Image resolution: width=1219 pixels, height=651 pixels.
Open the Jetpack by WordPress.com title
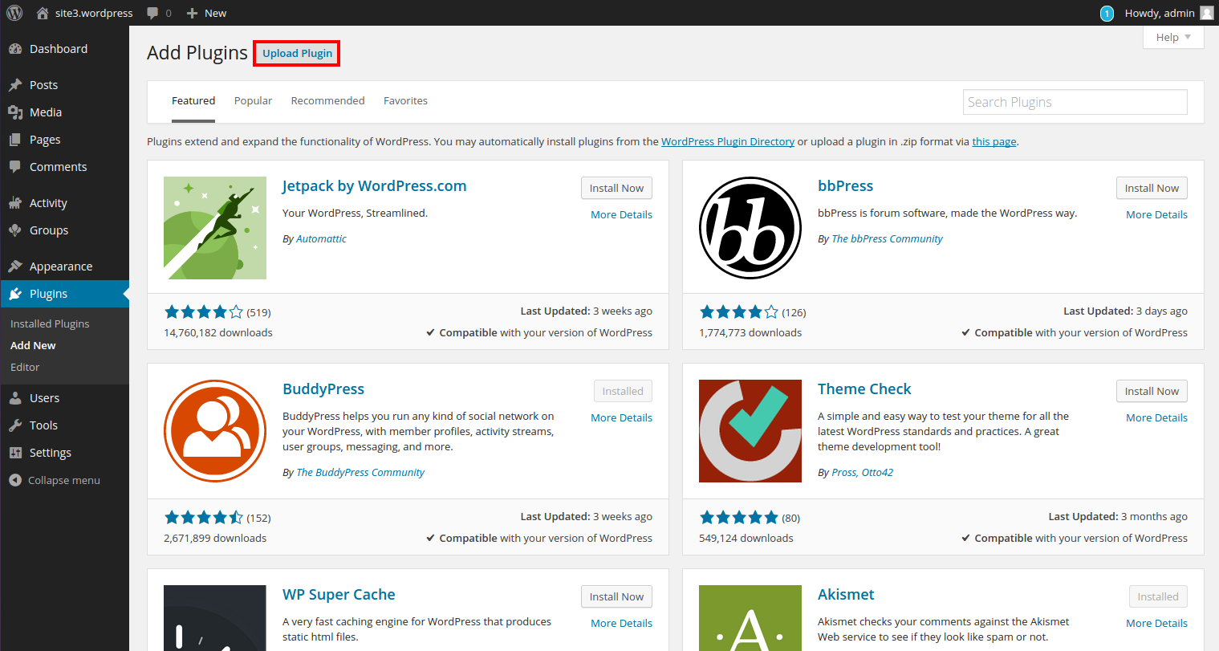[x=374, y=186]
